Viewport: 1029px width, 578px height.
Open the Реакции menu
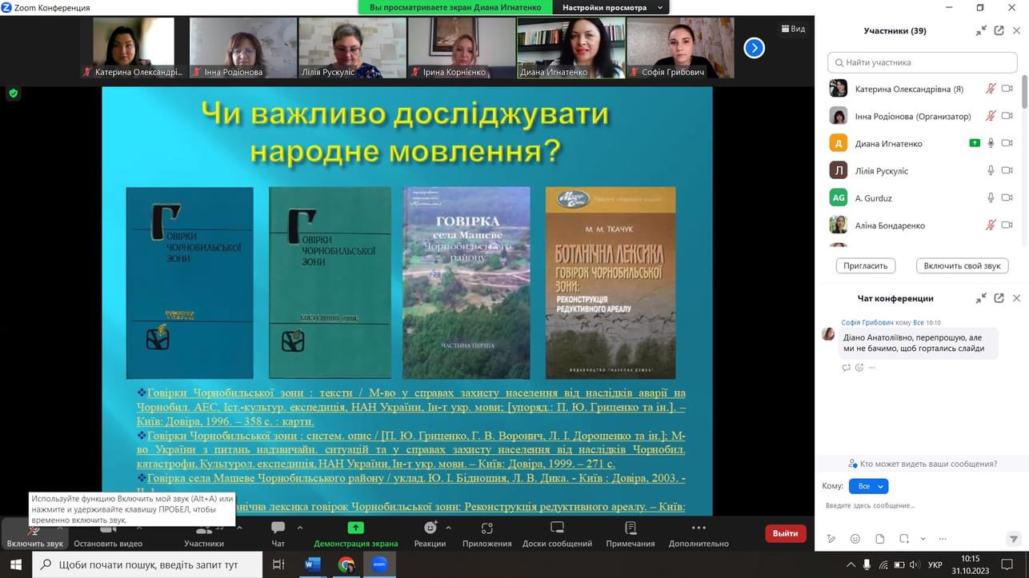(430, 534)
